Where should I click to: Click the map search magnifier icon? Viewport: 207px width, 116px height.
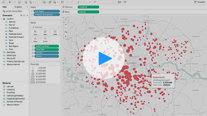[x=66, y=19]
